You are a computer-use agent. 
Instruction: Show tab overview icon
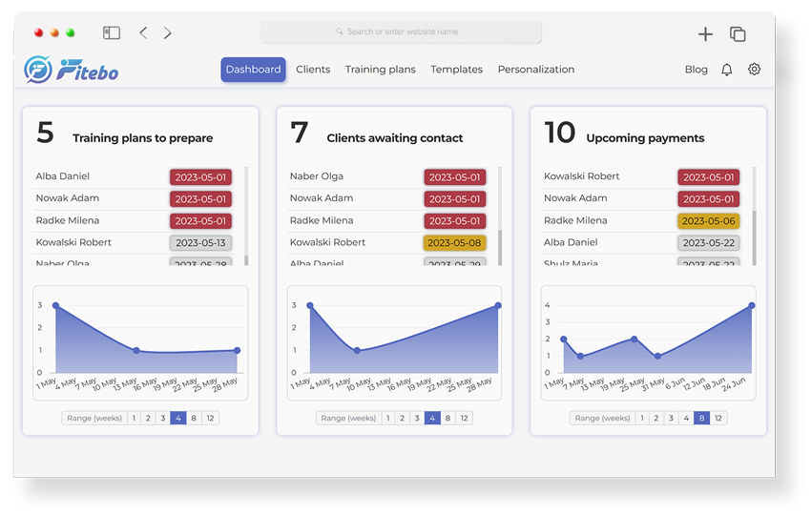coord(738,34)
